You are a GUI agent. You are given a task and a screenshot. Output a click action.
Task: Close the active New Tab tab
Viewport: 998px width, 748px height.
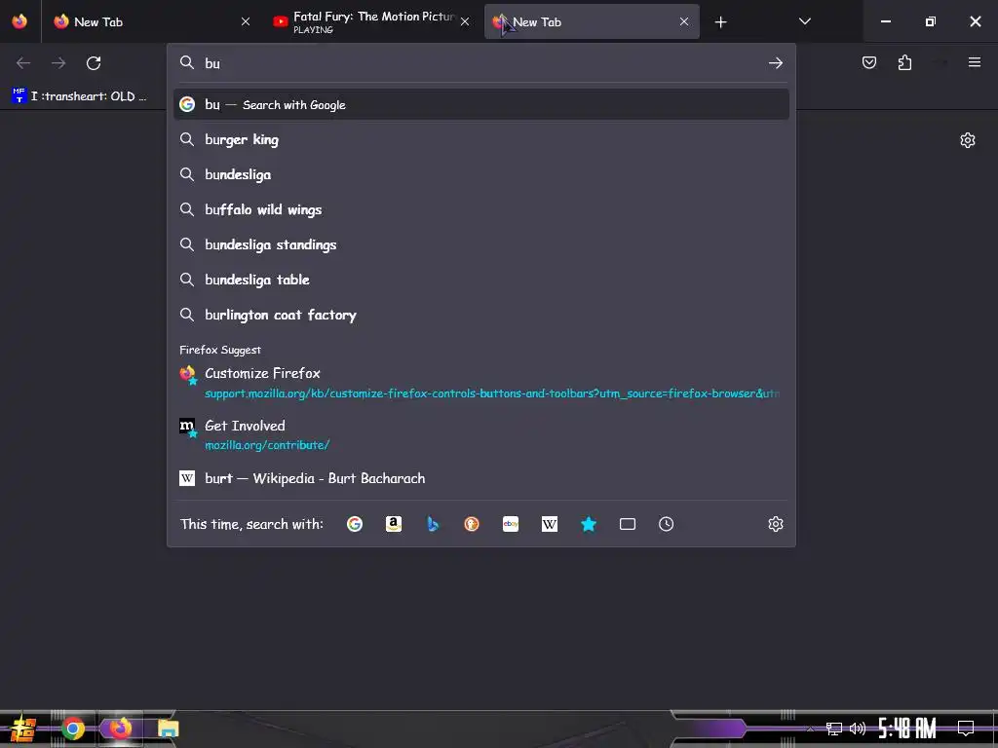click(683, 21)
